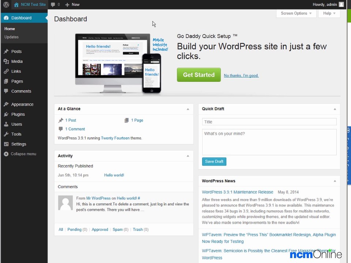Show All comments filter
Image resolution: width=351 pixels, height=263 pixels.
coord(61,229)
